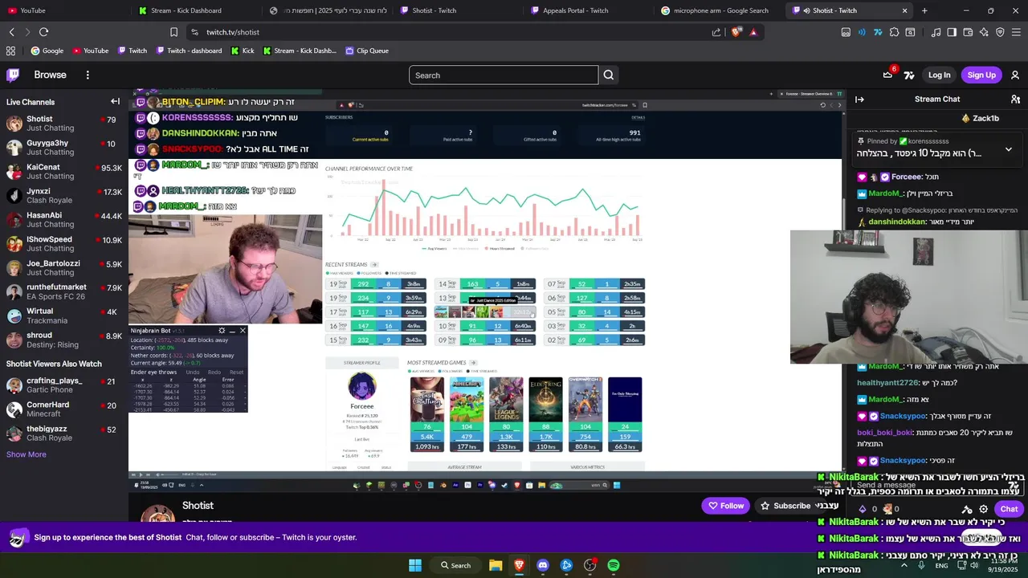Open the Clip Queue bookmark
1028x578 pixels.
[367, 51]
